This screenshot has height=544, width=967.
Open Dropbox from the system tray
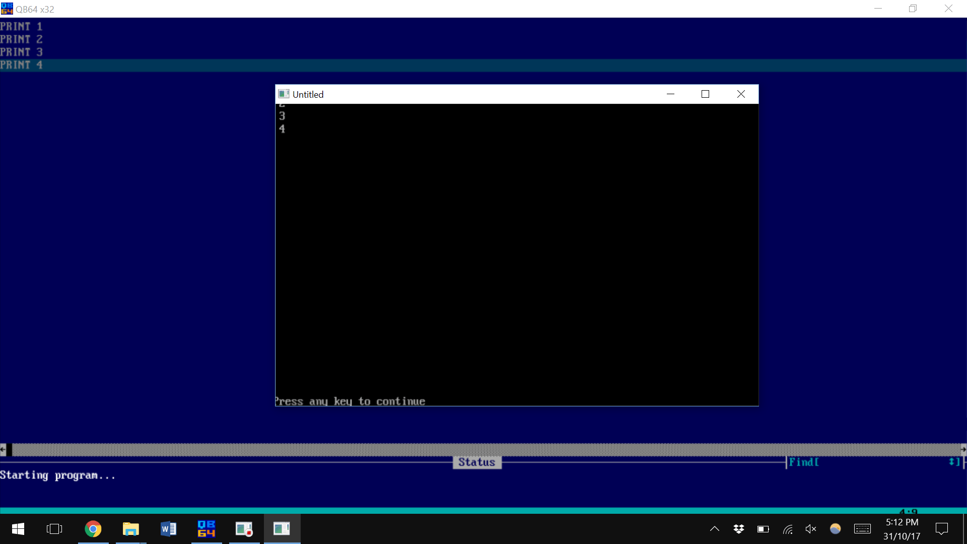pyautogui.click(x=738, y=529)
